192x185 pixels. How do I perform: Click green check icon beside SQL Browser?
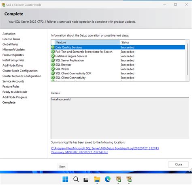tap(53, 65)
